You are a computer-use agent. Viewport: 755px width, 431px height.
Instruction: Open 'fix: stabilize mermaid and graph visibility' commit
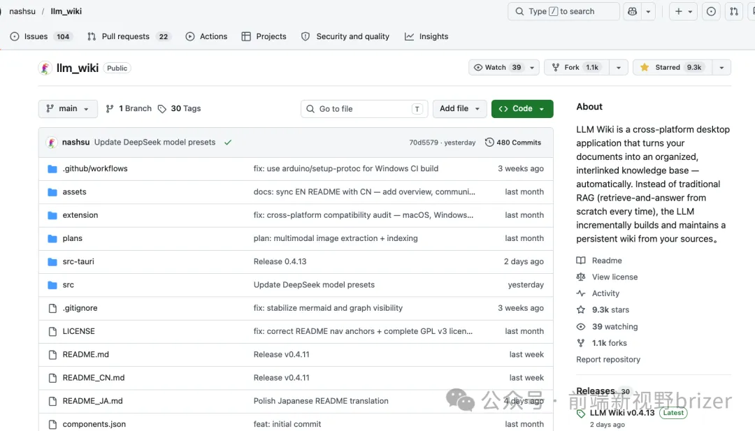coord(328,308)
